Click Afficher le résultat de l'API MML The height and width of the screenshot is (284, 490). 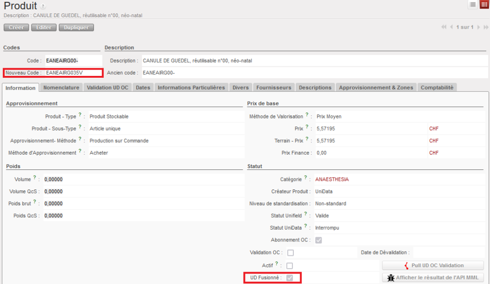[x=433, y=278]
